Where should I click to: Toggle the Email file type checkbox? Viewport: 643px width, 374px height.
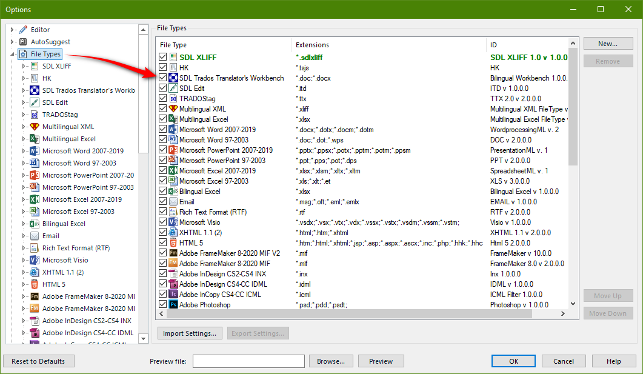[163, 201]
